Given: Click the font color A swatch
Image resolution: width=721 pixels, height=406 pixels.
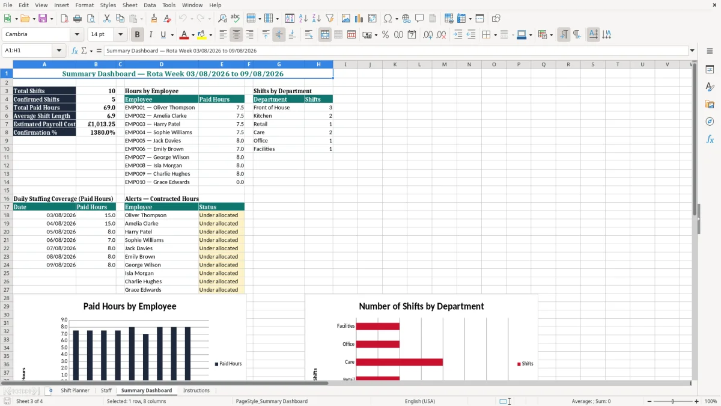Looking at the screenshot, I should 184,35.
